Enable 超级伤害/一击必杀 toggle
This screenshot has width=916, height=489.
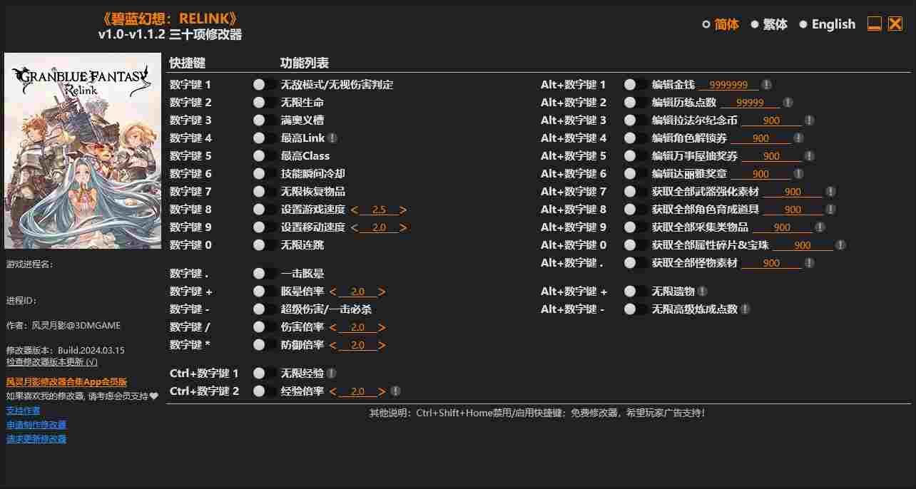[265, 309]
